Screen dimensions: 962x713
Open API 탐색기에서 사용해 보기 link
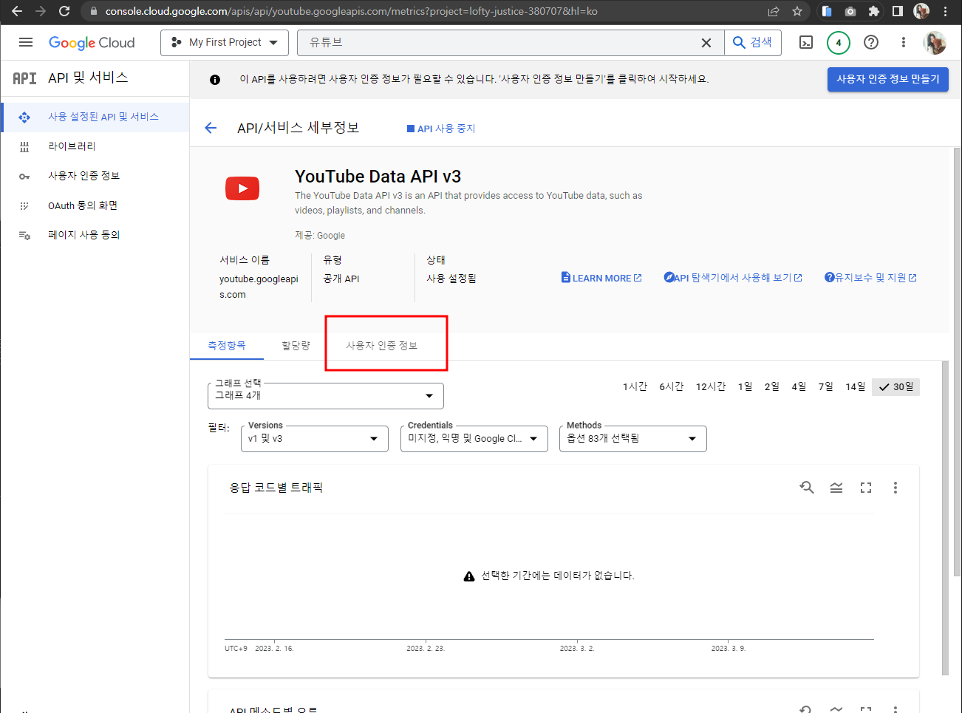733,278
